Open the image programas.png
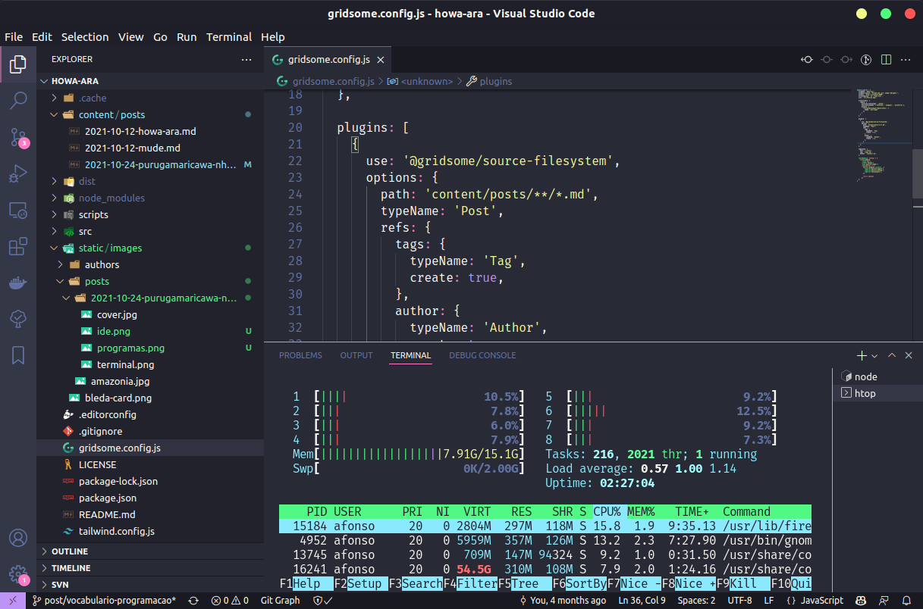The image size is (923, 609). point(130,348)
